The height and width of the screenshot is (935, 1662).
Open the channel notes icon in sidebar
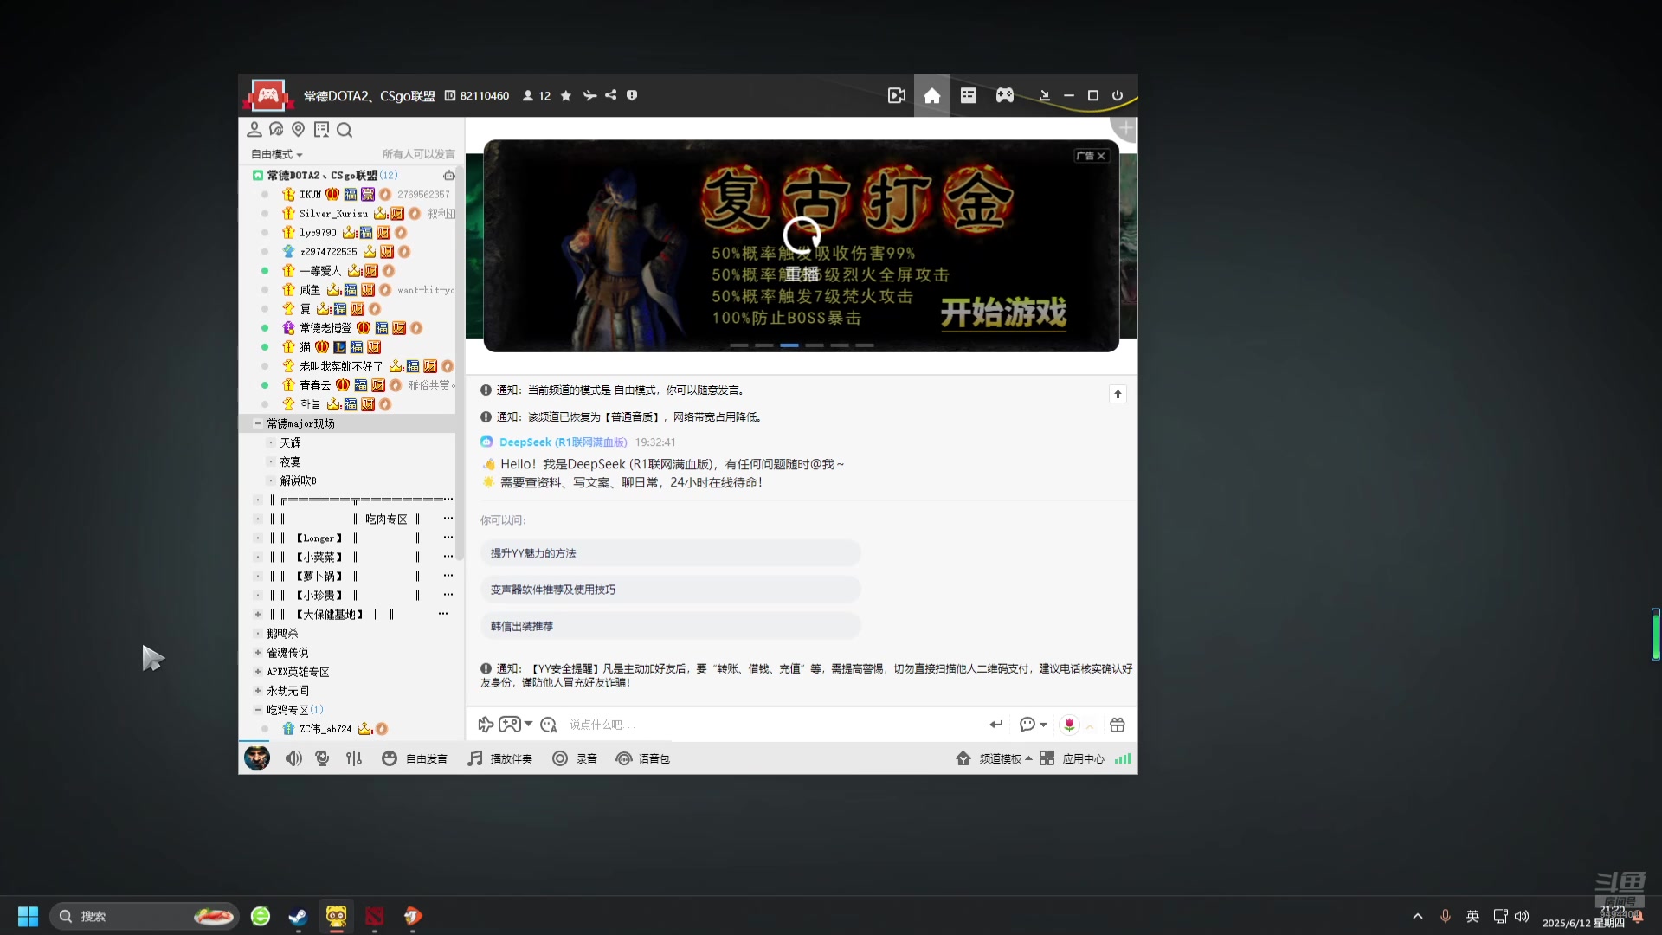pos(321,130)
